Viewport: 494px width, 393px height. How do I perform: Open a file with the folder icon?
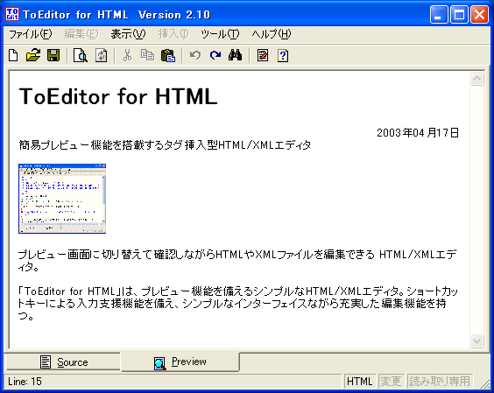click(33, 55)
